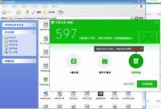Select the StdComp.ppl file icon
This screenshot has width=161, height=109.
point(46,52)
